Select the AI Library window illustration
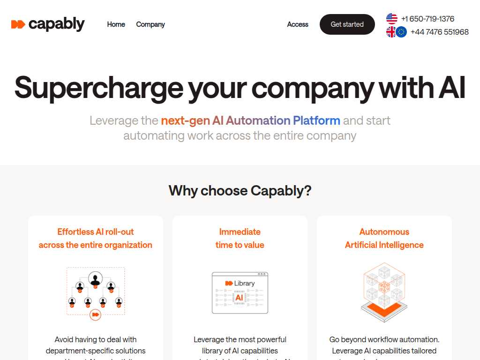The height and width of the screenshot is (360, 480). coord(240,292)
